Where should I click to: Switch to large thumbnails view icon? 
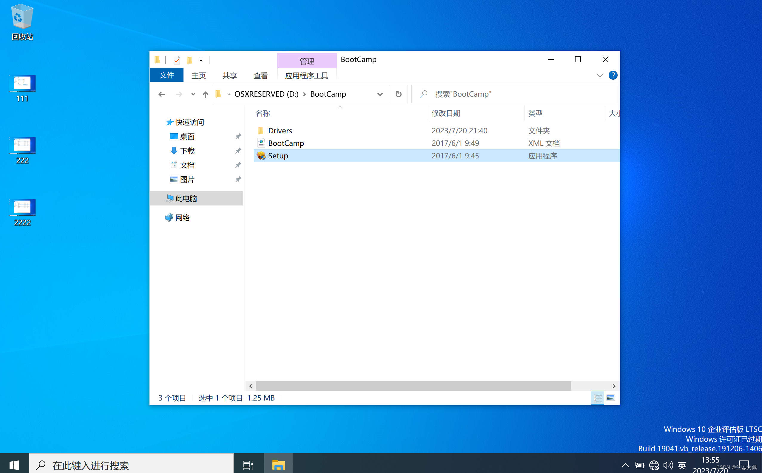610,398
